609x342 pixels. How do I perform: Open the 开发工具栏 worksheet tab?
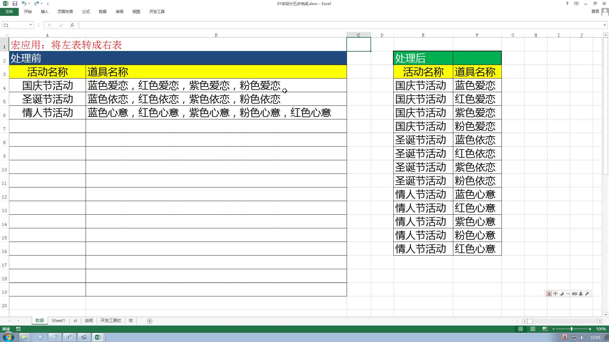pyautogui.click(x=111, y=321)
